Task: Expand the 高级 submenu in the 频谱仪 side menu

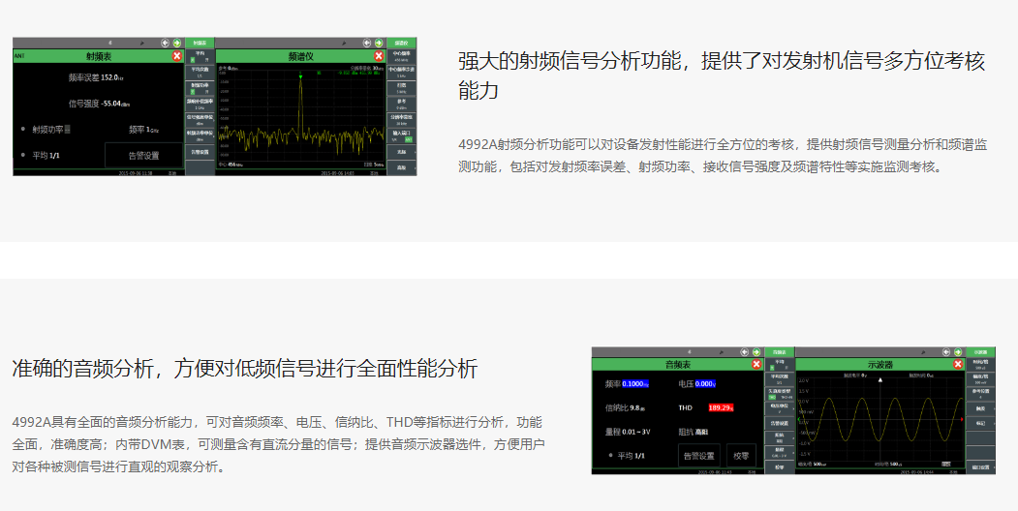Action: coord(401,166)
